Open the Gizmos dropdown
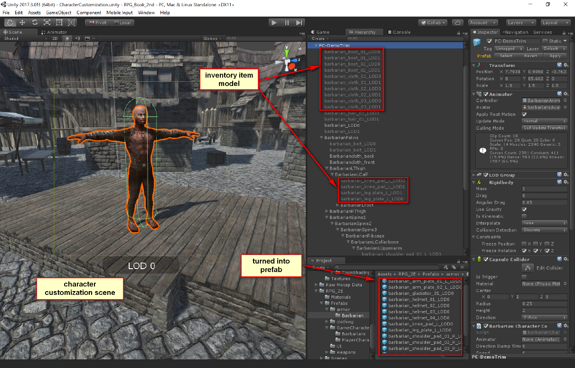Screen dimensions: 575x368 [x=212, y=38]
